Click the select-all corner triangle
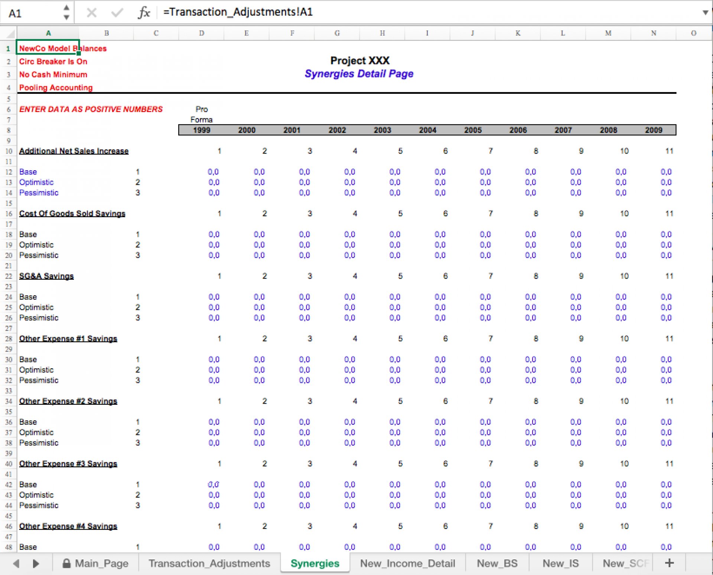The height and width of the screenshot is (575, 713). [x=9, y=33]
